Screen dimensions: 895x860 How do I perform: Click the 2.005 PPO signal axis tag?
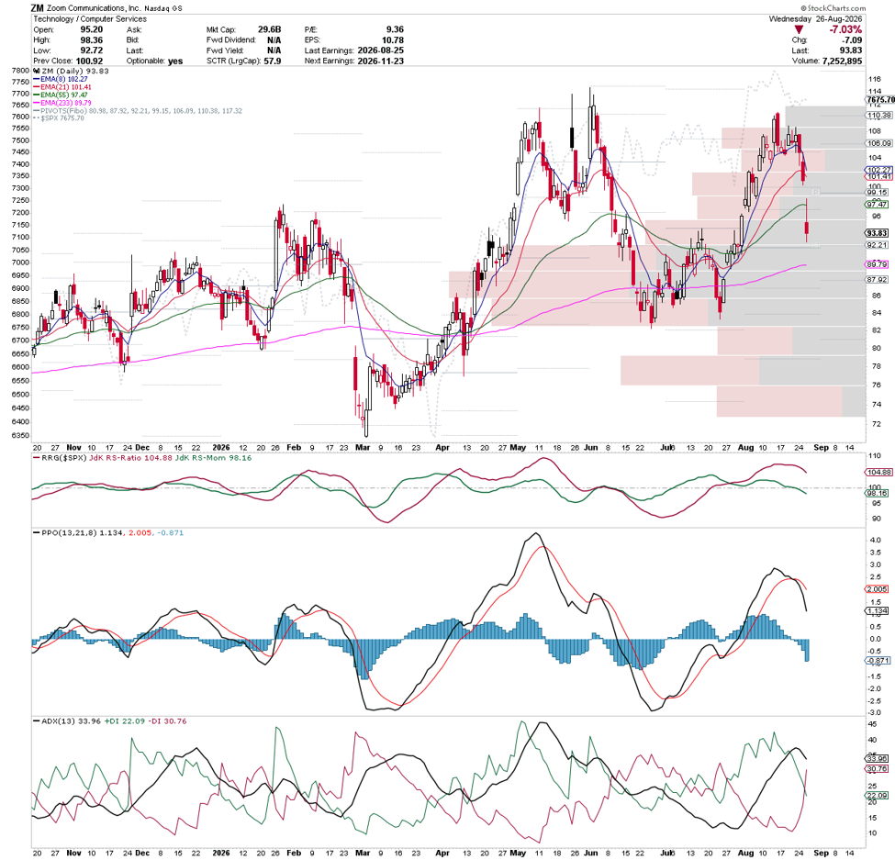coord(878,589)
